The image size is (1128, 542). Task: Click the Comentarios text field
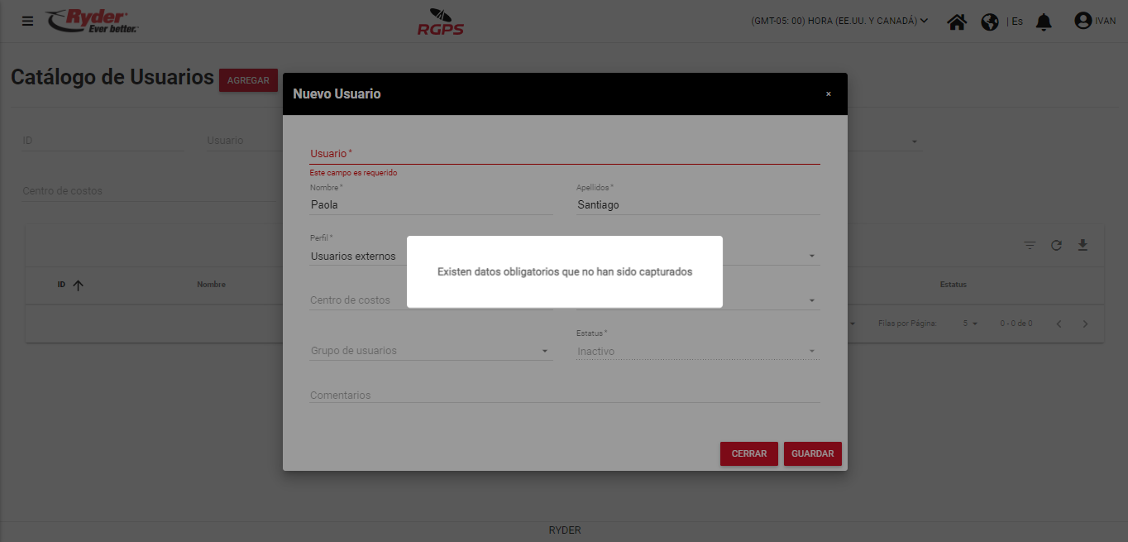point(564,395)
